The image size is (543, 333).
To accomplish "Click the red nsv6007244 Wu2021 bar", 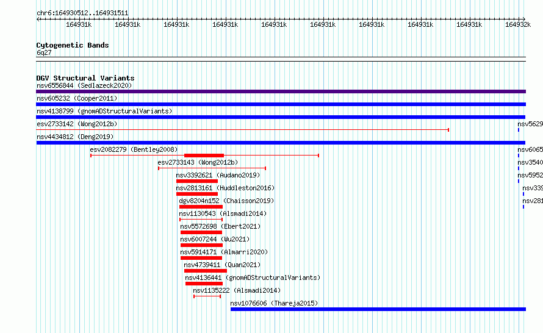I will click(x=201, y=245).
